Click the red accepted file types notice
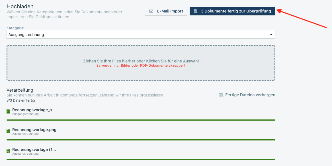This screenshot has width=332, height=166. coord(141,65)
